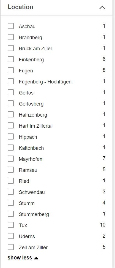The width and height of the screenshot is (115, 268).
Task: Click the show less triangle arrow
Action: 36,258
